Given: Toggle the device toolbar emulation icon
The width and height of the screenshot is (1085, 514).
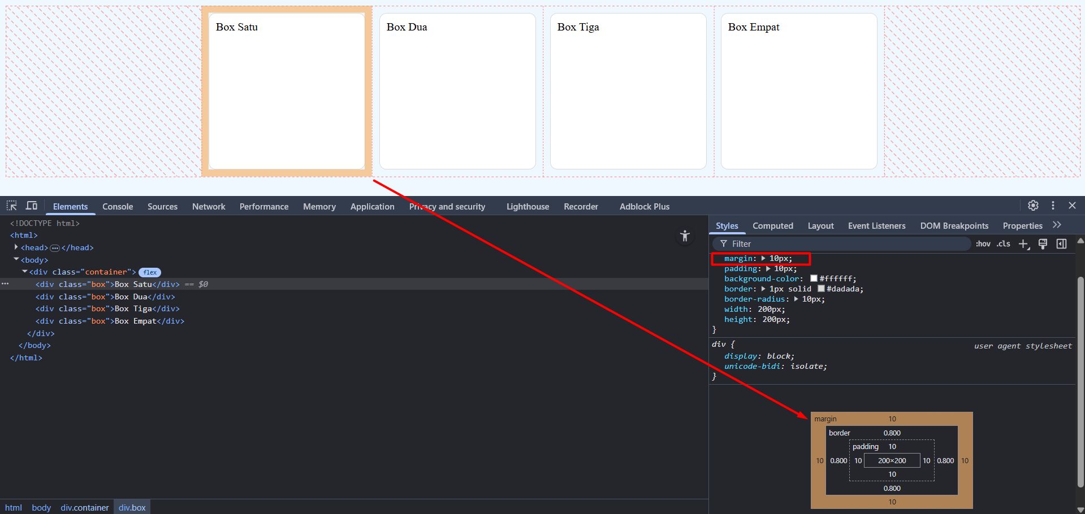Looking at the screenshot, I should click(x=32, y=206).
